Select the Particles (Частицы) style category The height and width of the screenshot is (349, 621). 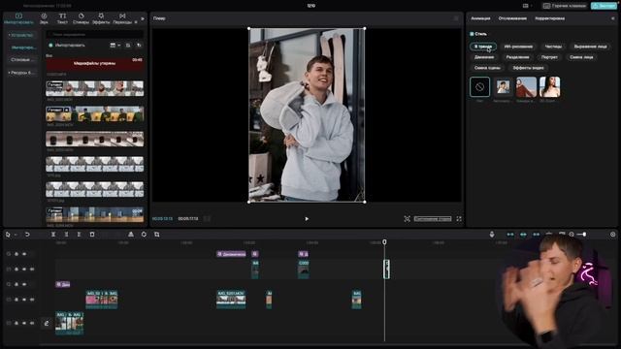pos(553,47)
